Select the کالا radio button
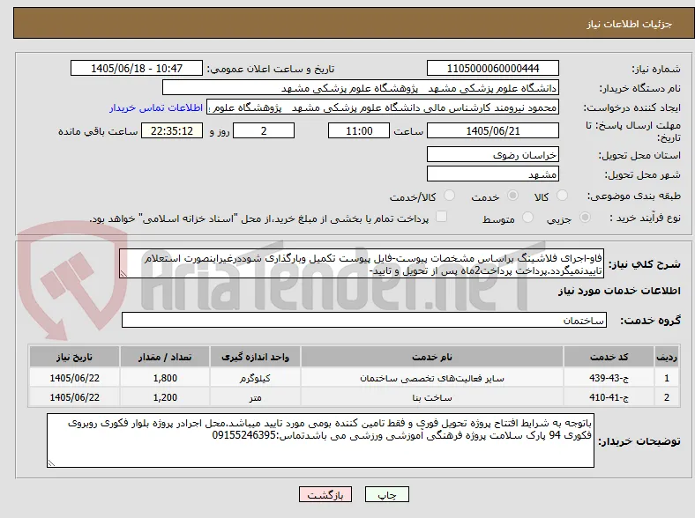Viewport: 695px width, 518px height. (562, 196)
